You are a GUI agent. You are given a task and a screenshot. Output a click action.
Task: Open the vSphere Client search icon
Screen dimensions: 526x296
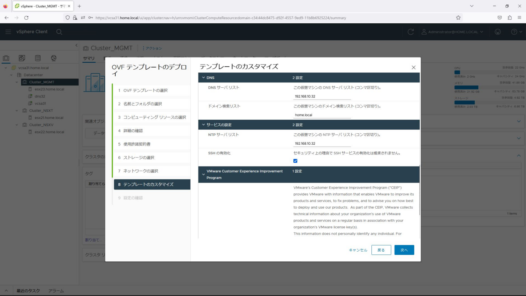(59, 32)
